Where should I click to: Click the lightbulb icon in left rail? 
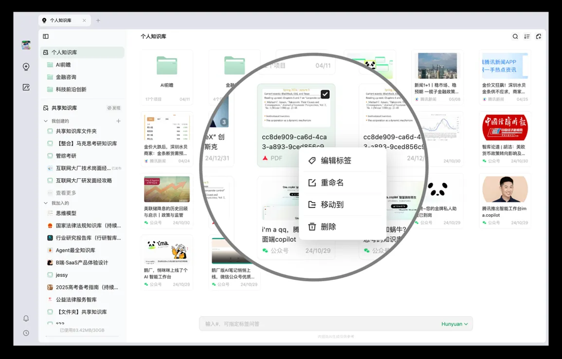[x=26, y=67]
